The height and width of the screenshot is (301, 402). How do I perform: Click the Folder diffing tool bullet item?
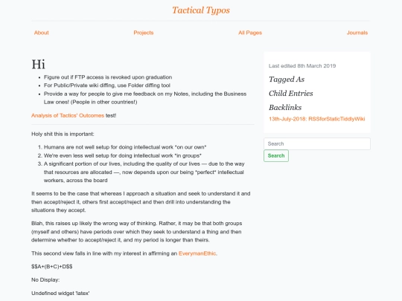[107, 85]
